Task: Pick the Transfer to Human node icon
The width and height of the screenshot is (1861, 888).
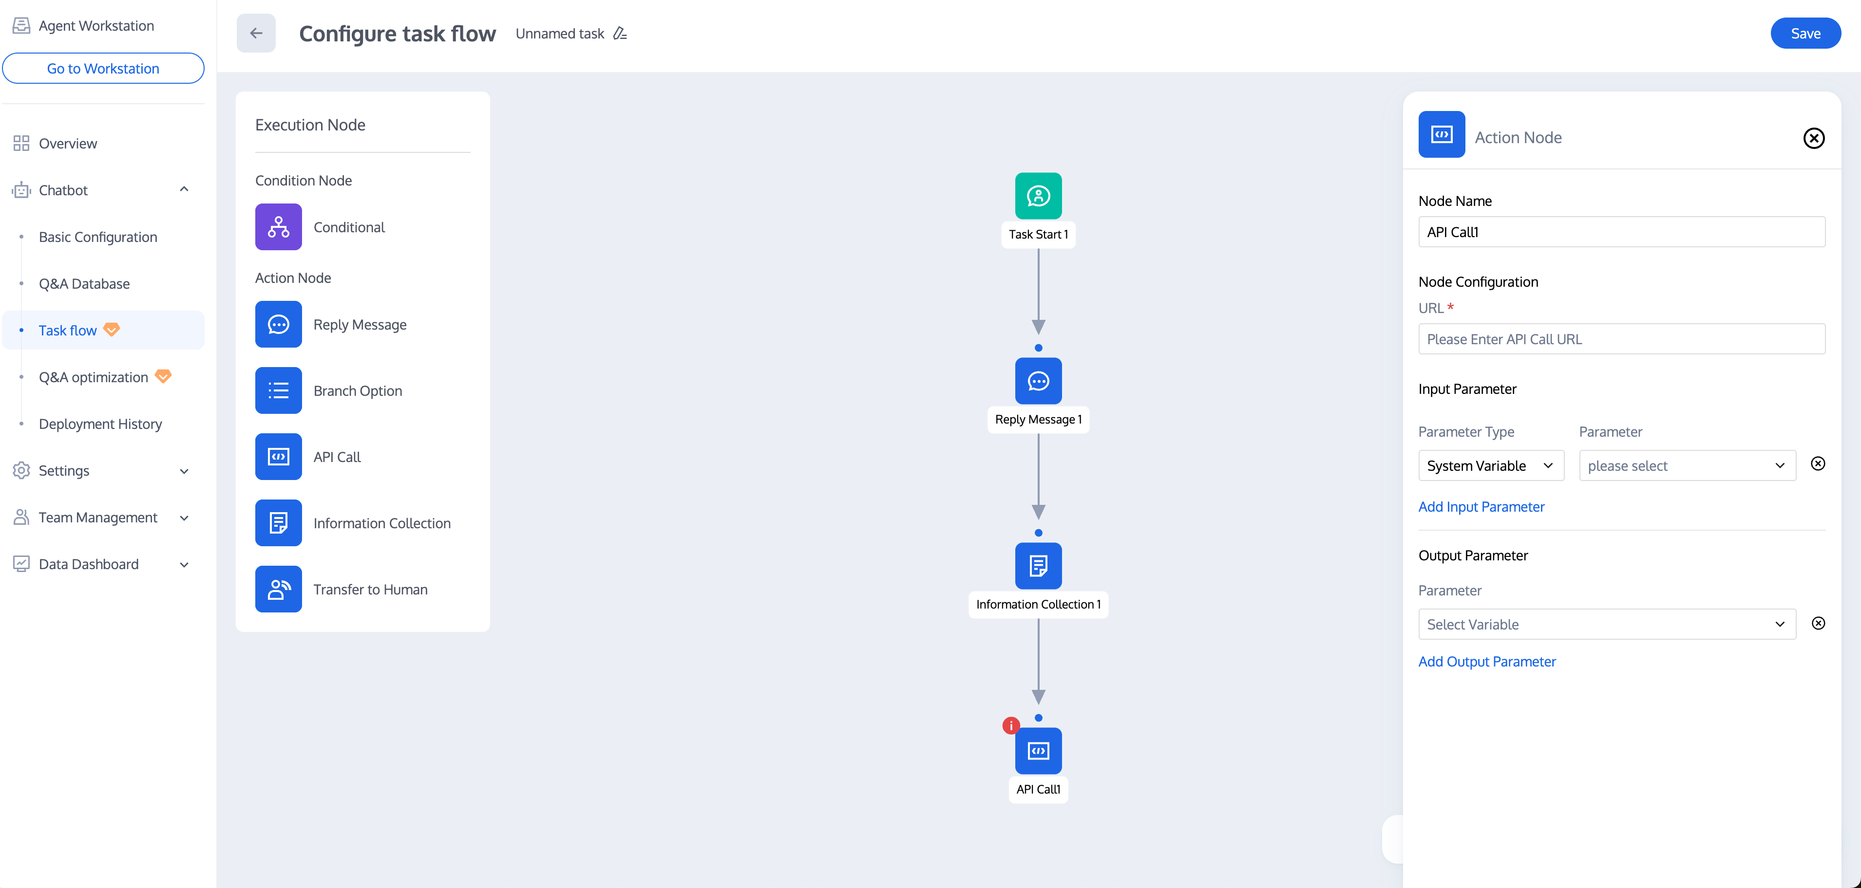Action: [x=278, y=589]
